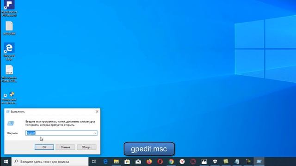Click Обзор... to browse for a file

[x=86, y=147]
